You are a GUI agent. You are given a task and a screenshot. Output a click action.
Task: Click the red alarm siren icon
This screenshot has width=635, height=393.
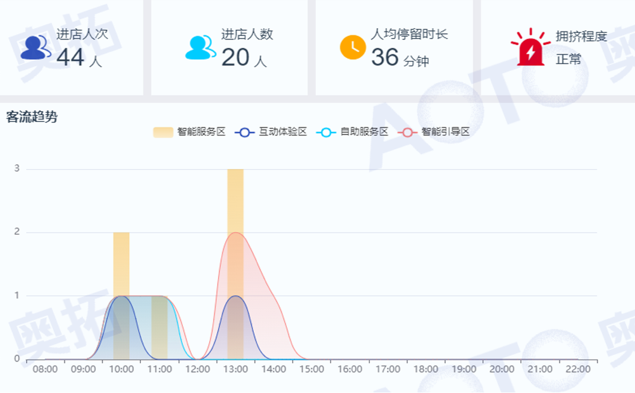(x=530, y=47)
